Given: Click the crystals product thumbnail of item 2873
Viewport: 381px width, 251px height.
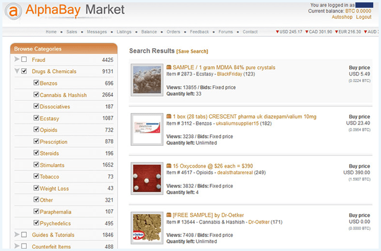Looking at the screenshot, I should (147, 80).
